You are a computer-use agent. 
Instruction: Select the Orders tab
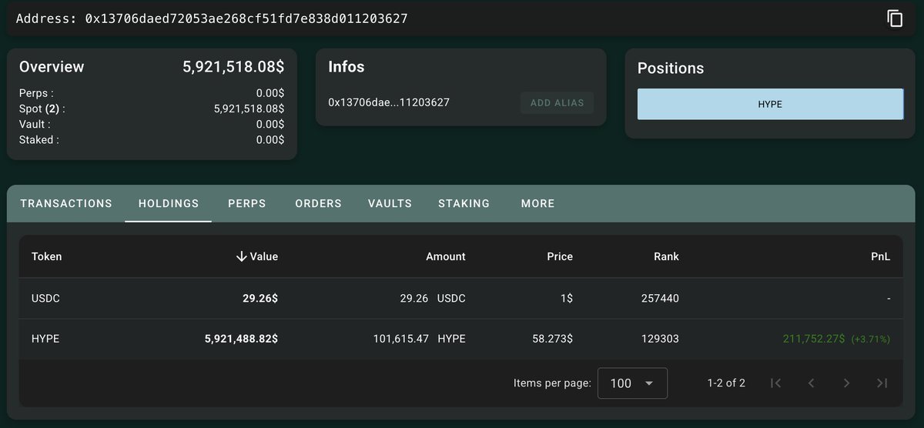[319, 203]
